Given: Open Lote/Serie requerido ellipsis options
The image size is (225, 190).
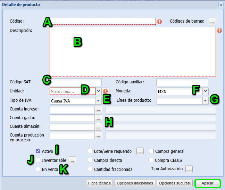Looking at the screenshot, I should tap(140, 151).
